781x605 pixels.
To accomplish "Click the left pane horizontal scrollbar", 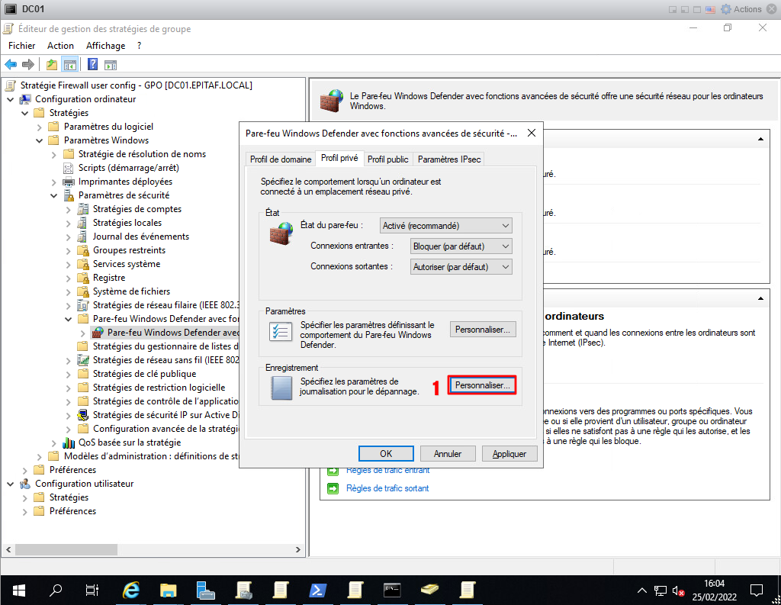I will coord(153,549).
